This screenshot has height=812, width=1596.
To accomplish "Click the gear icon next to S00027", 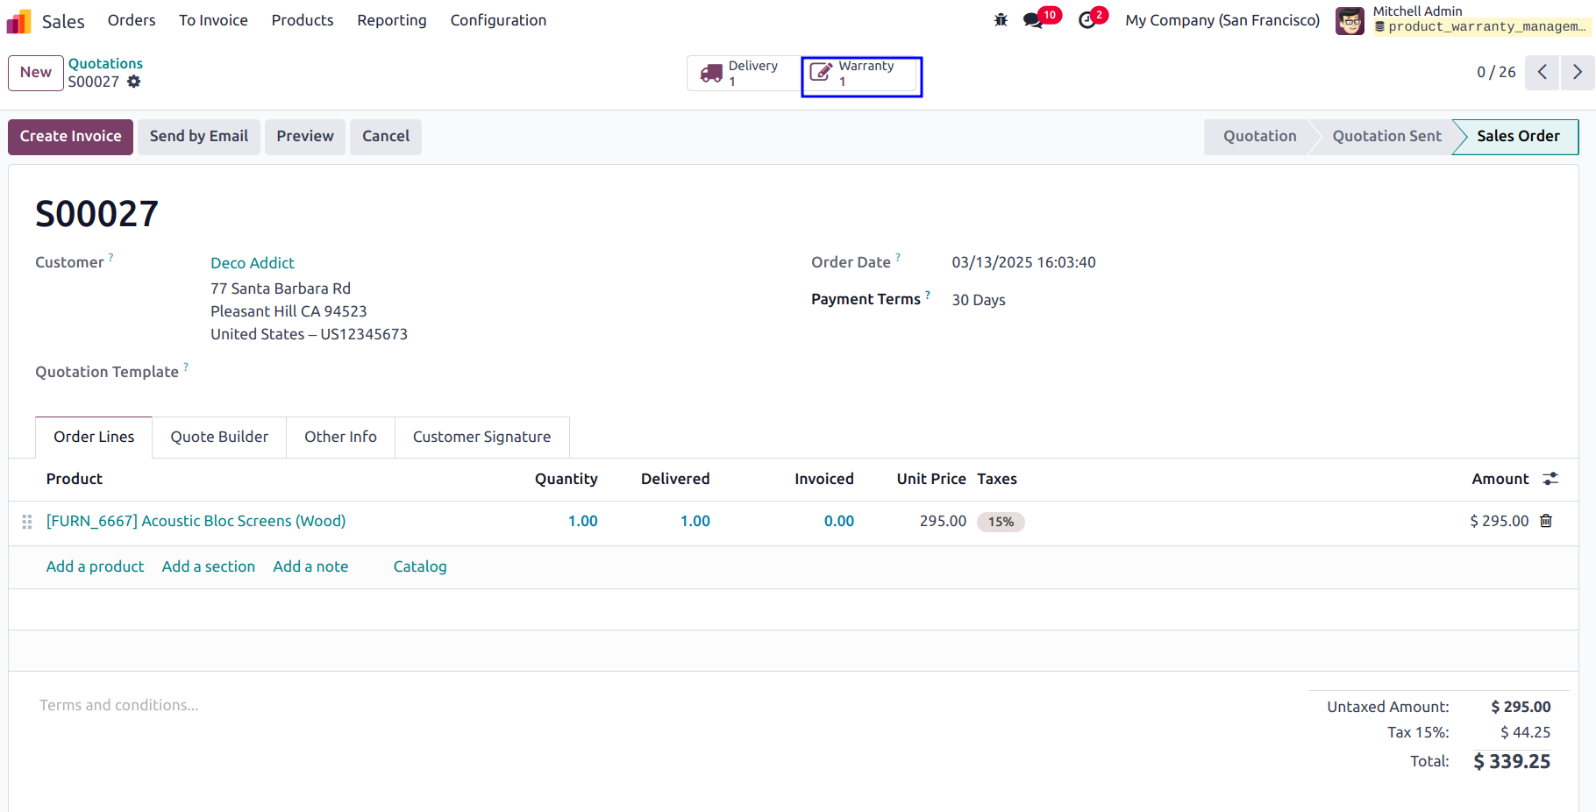I will coord(133,82).
